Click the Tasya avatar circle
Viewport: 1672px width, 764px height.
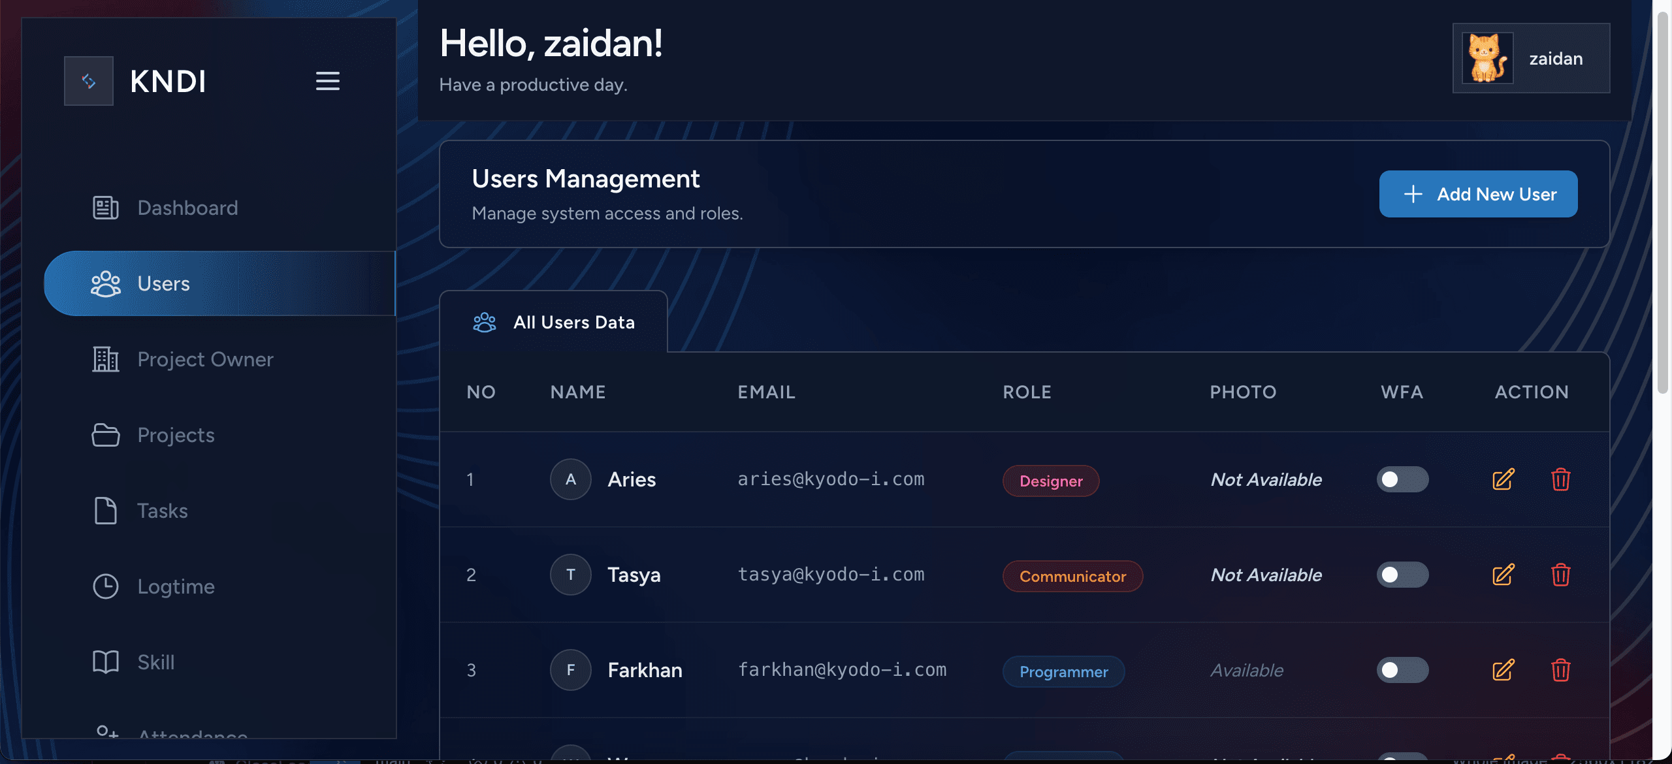[570, 575]
